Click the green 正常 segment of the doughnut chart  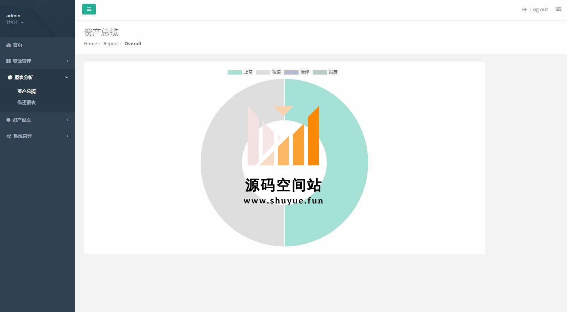347,163
